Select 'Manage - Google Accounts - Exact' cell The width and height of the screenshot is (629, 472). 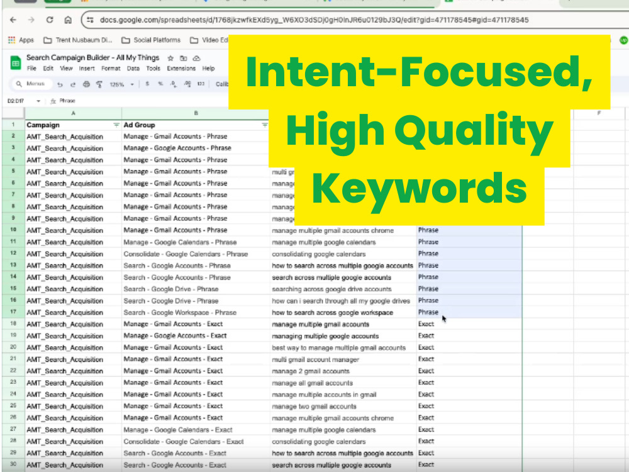click(x=196, y=336)
